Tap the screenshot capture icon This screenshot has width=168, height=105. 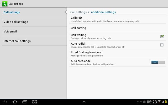pyautogui.click(x=34, y=102)
